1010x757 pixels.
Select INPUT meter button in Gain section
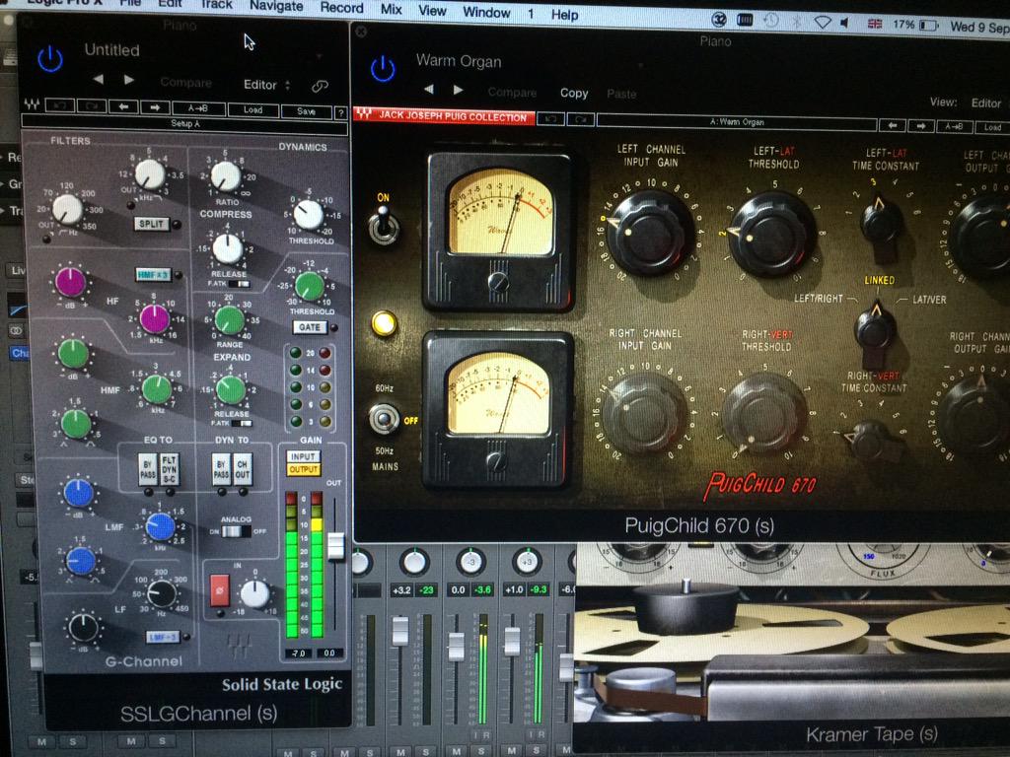pos(304,456)
